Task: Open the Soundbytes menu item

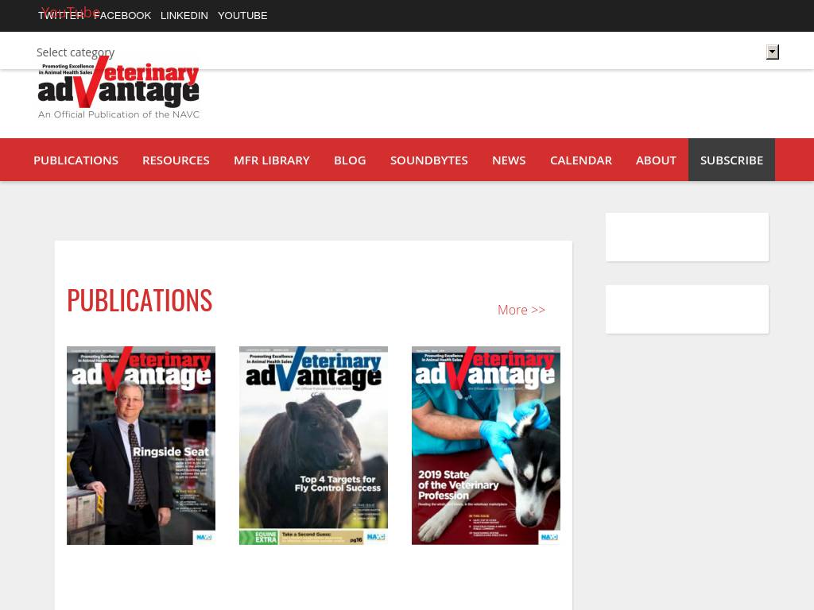Action: pyautogui.click(x=428, y=160)
